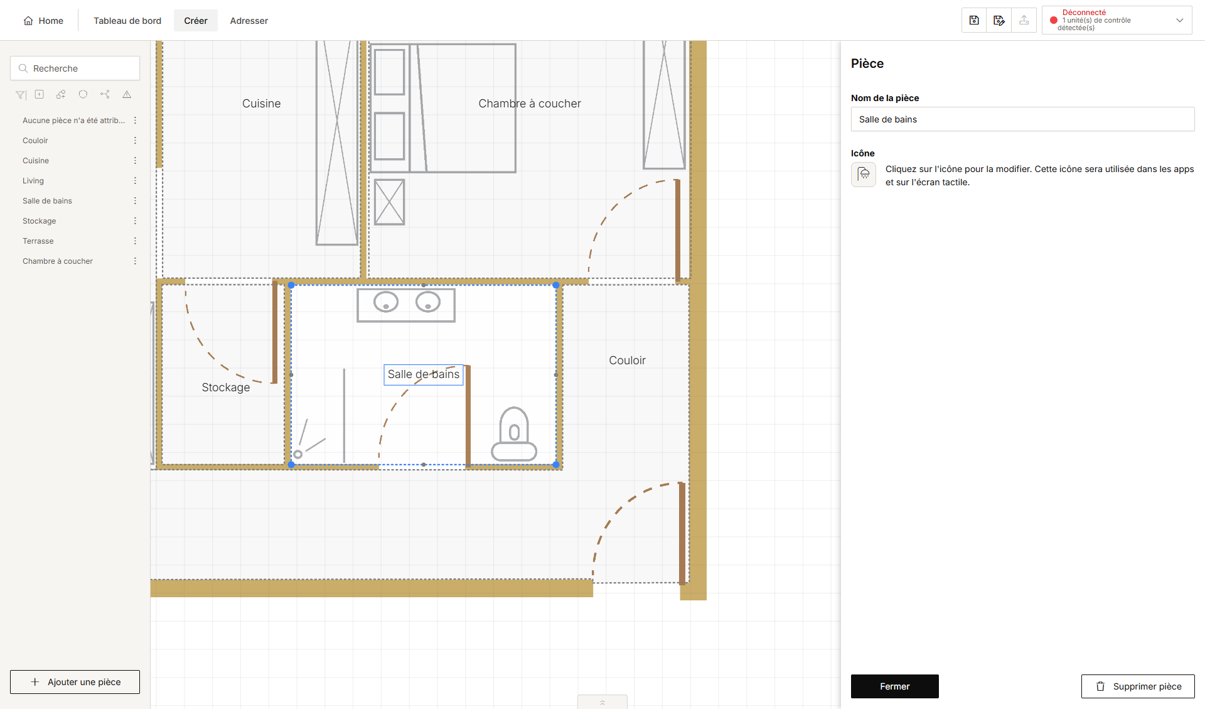Go to Home in top navigation

(43, 21)
